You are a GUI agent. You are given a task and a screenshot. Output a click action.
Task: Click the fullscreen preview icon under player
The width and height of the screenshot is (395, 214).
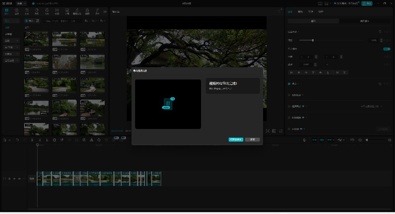tap(281, 131)
